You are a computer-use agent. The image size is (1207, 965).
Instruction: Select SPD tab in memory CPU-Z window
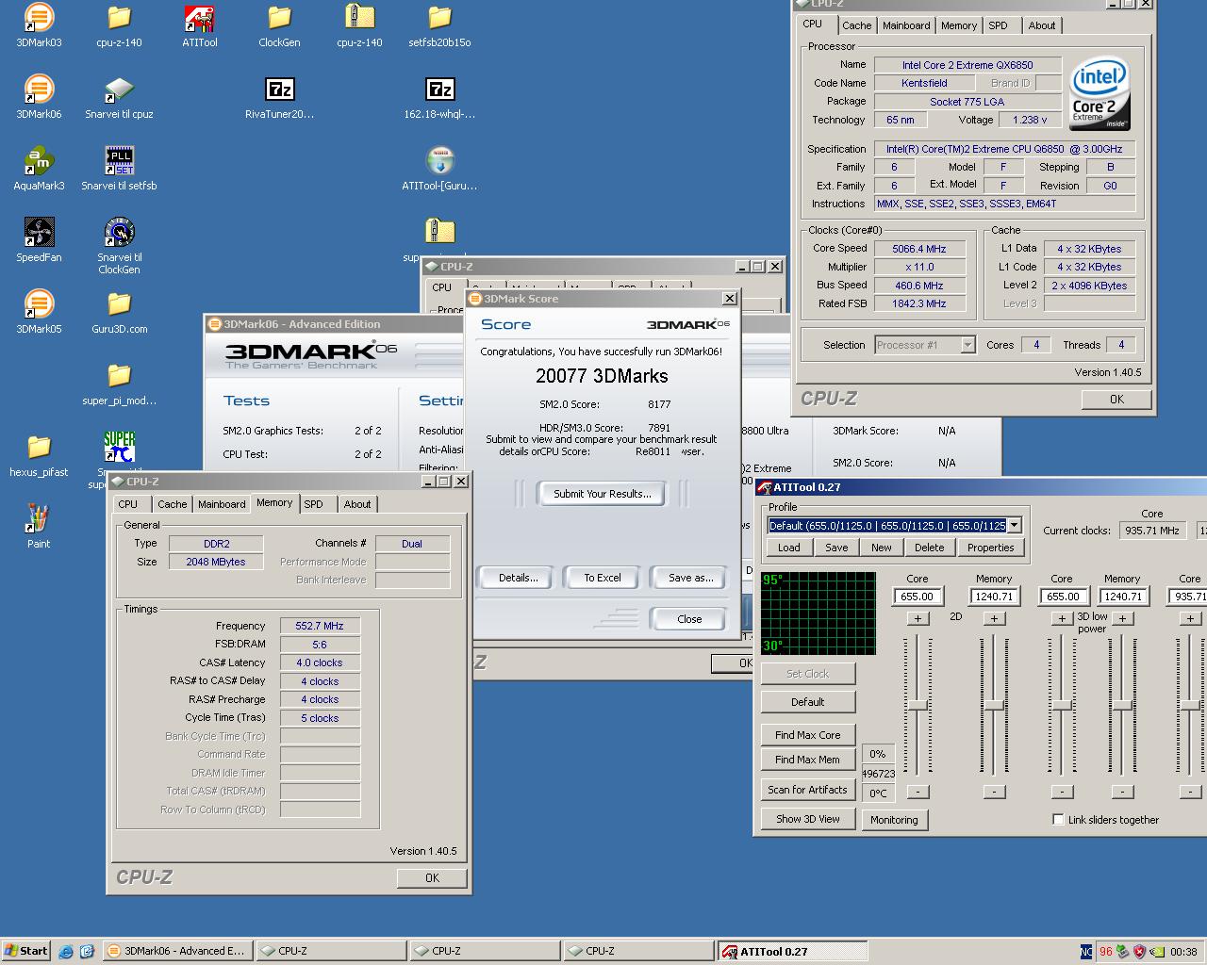(x=314, y=504)
